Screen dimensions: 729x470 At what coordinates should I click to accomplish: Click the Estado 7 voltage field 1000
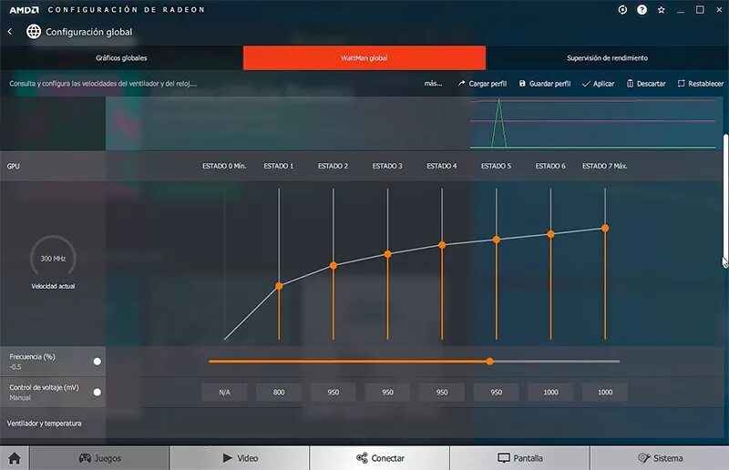point(605,393)
